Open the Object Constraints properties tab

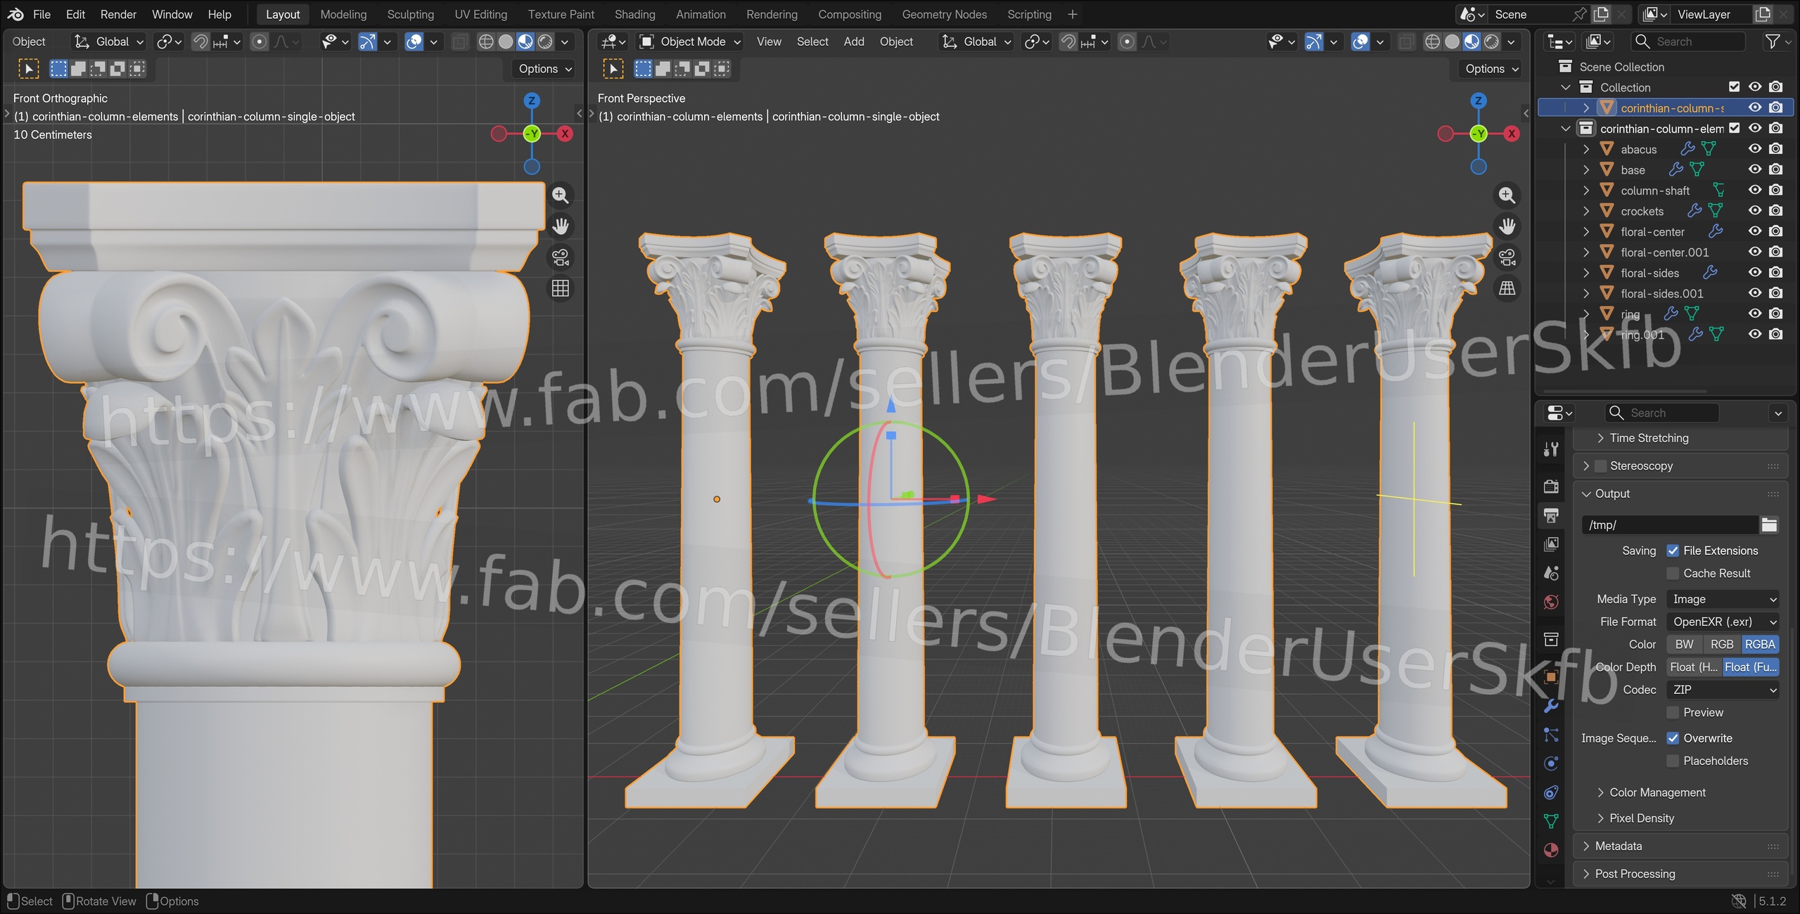click(x=1551, y=792)
